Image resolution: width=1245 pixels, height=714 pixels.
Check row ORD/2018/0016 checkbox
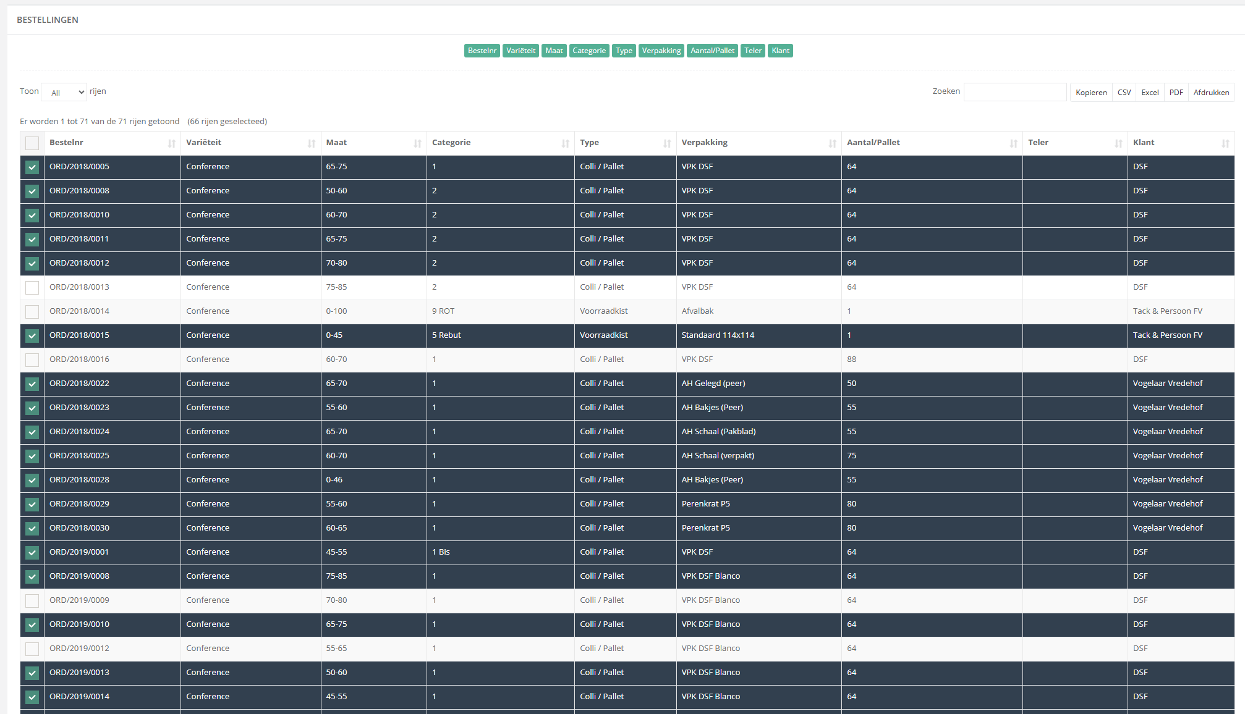point(32,360)
